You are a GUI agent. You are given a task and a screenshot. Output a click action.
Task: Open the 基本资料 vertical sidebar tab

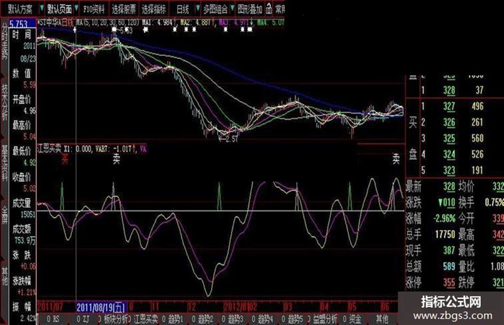point(4,163)
